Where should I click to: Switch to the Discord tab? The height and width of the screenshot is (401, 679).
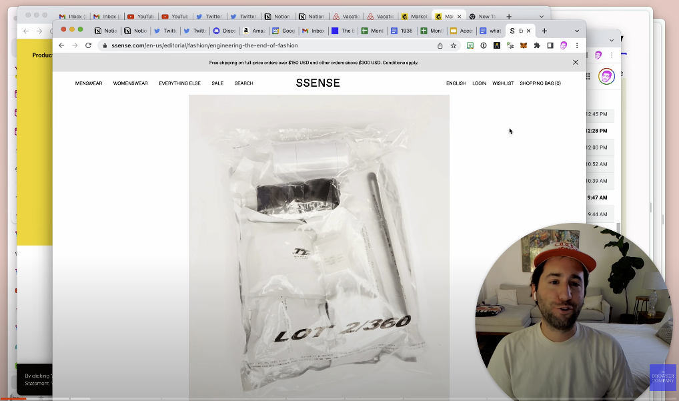(x=225, y=31)
